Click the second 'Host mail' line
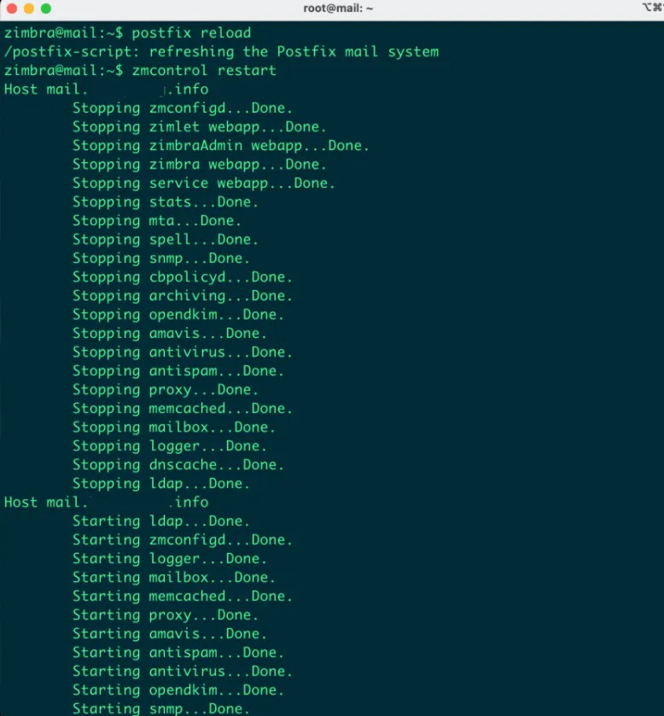 pos(106,503)
